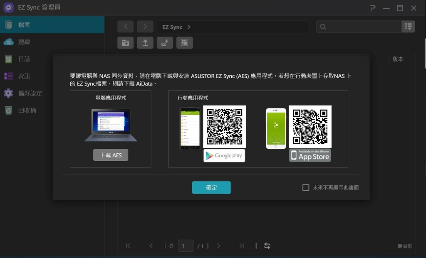
Task: Minimize the EZ Sync window
Action: (x=386, y=8)
